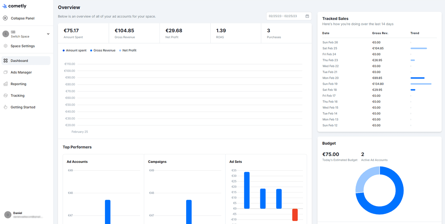Screen dimensions: 445x224
Task: Toggle the Net Profit legend series
Action: pyautogui.click(x=128, y=50)
